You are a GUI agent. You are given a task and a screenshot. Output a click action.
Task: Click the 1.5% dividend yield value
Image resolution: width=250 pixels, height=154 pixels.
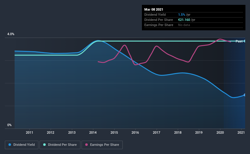[181, 15]
